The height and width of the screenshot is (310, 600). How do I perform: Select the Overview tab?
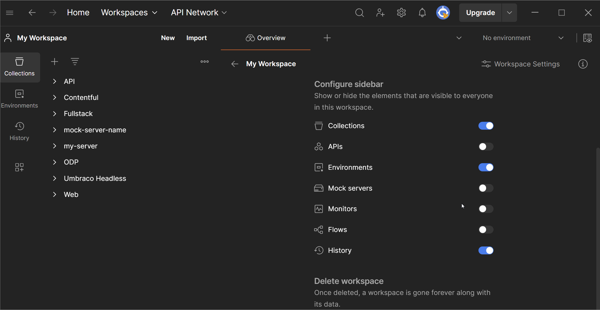click(266, 38)
